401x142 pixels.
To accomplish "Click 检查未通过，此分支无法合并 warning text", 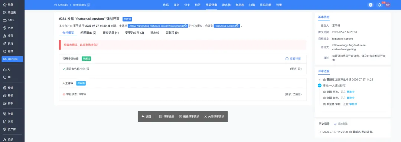I will 81,44.
